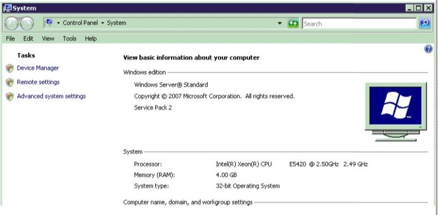Open the File menu
The width and height of the screenshot is (438, 215).
10,39
